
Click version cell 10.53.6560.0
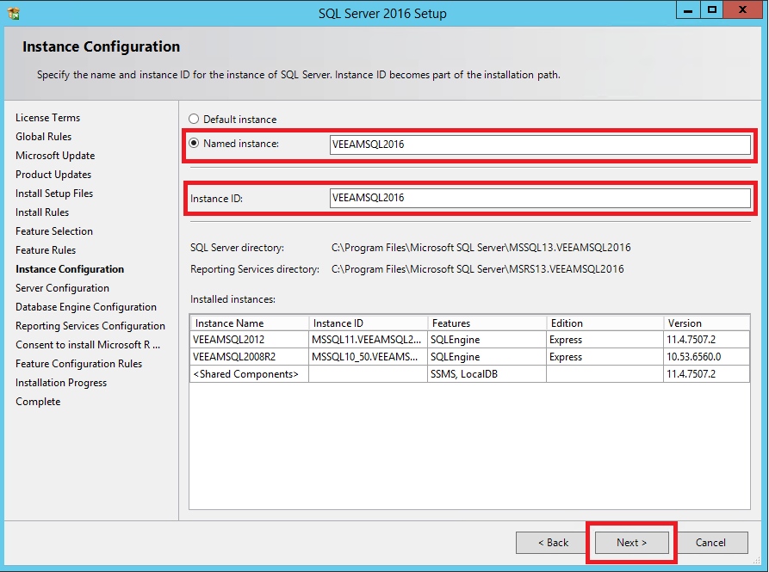[707, 356]
